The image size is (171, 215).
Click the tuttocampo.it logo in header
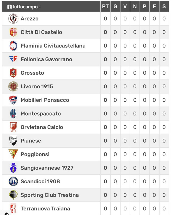(x=24, y=7)
